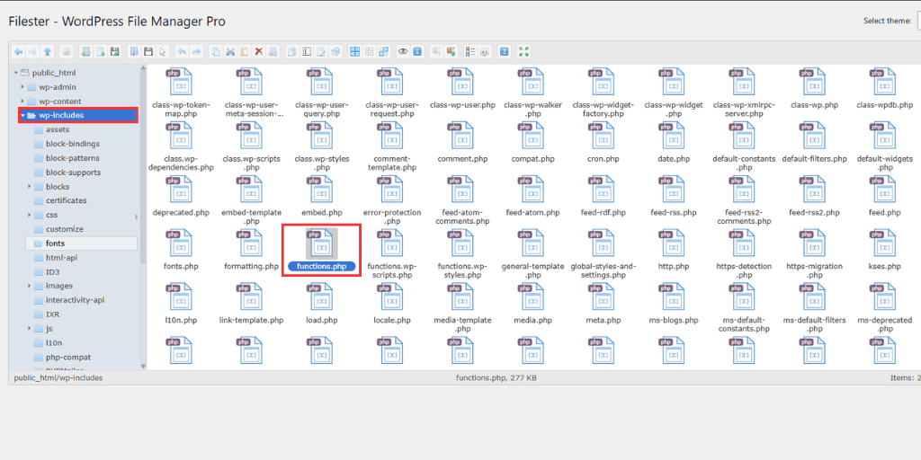The height and width of the screenshot is (460, 921).
Task: Delete the selected file with red X
Action: (258, 51)
